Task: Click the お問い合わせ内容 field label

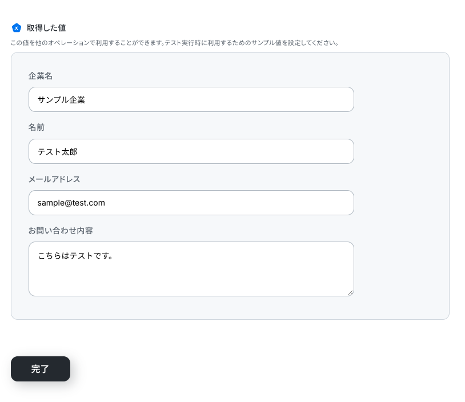Action: (x=61, y=231)
